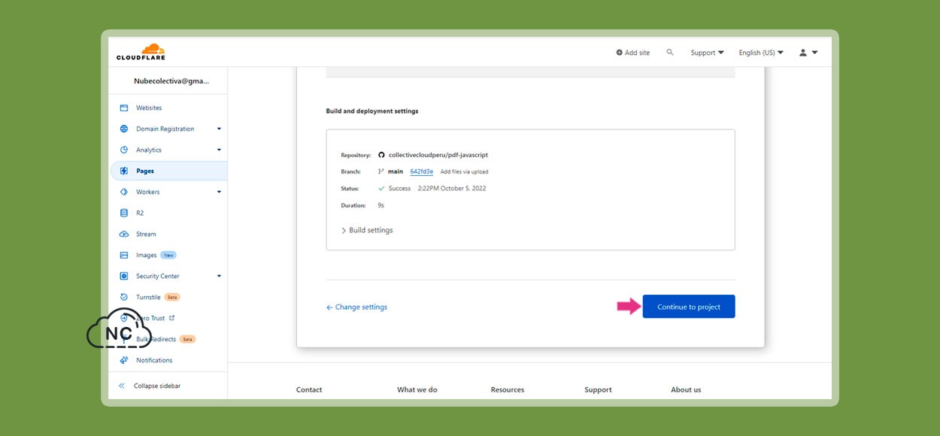Viewport: 940px width, 436px height.
Task: Click the About us footer heading
Action: pos(686,390)
